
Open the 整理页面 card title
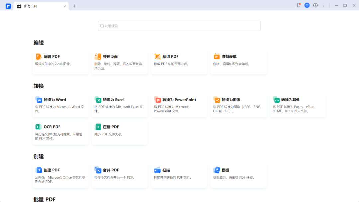click(x=110, y=56)
